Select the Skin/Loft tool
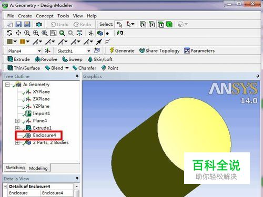263x197 pixels. [100, 59]
